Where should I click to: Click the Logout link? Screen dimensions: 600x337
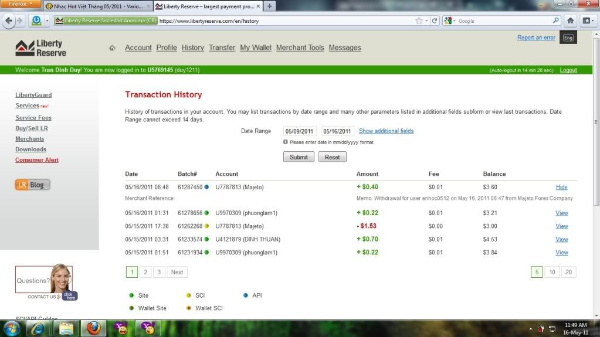click(568, 70)
